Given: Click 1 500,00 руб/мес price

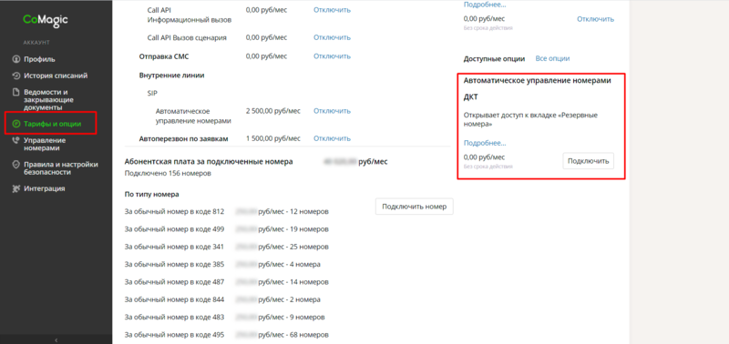Looking at the screenshot, I should [272, 138].
